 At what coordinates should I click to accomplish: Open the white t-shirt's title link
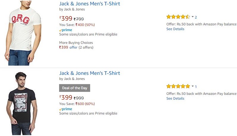90,4
